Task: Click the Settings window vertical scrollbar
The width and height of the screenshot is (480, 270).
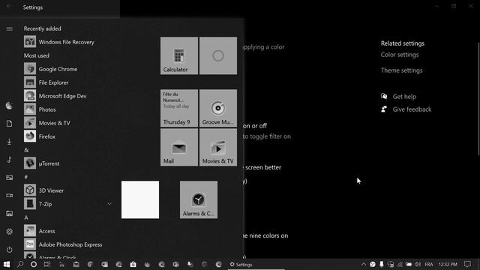Action: point(478,99)
